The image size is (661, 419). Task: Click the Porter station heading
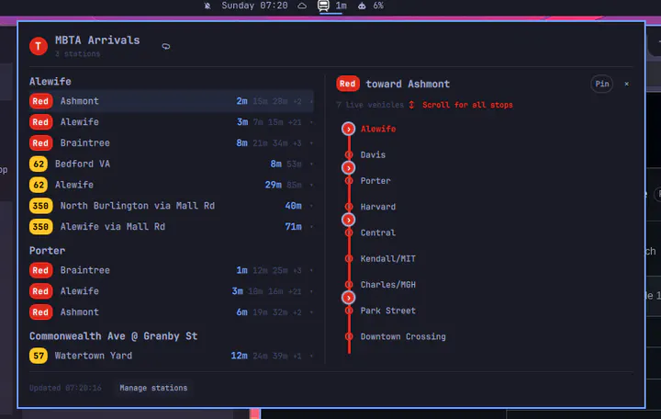pyautogui.click(x=47, y=251)
